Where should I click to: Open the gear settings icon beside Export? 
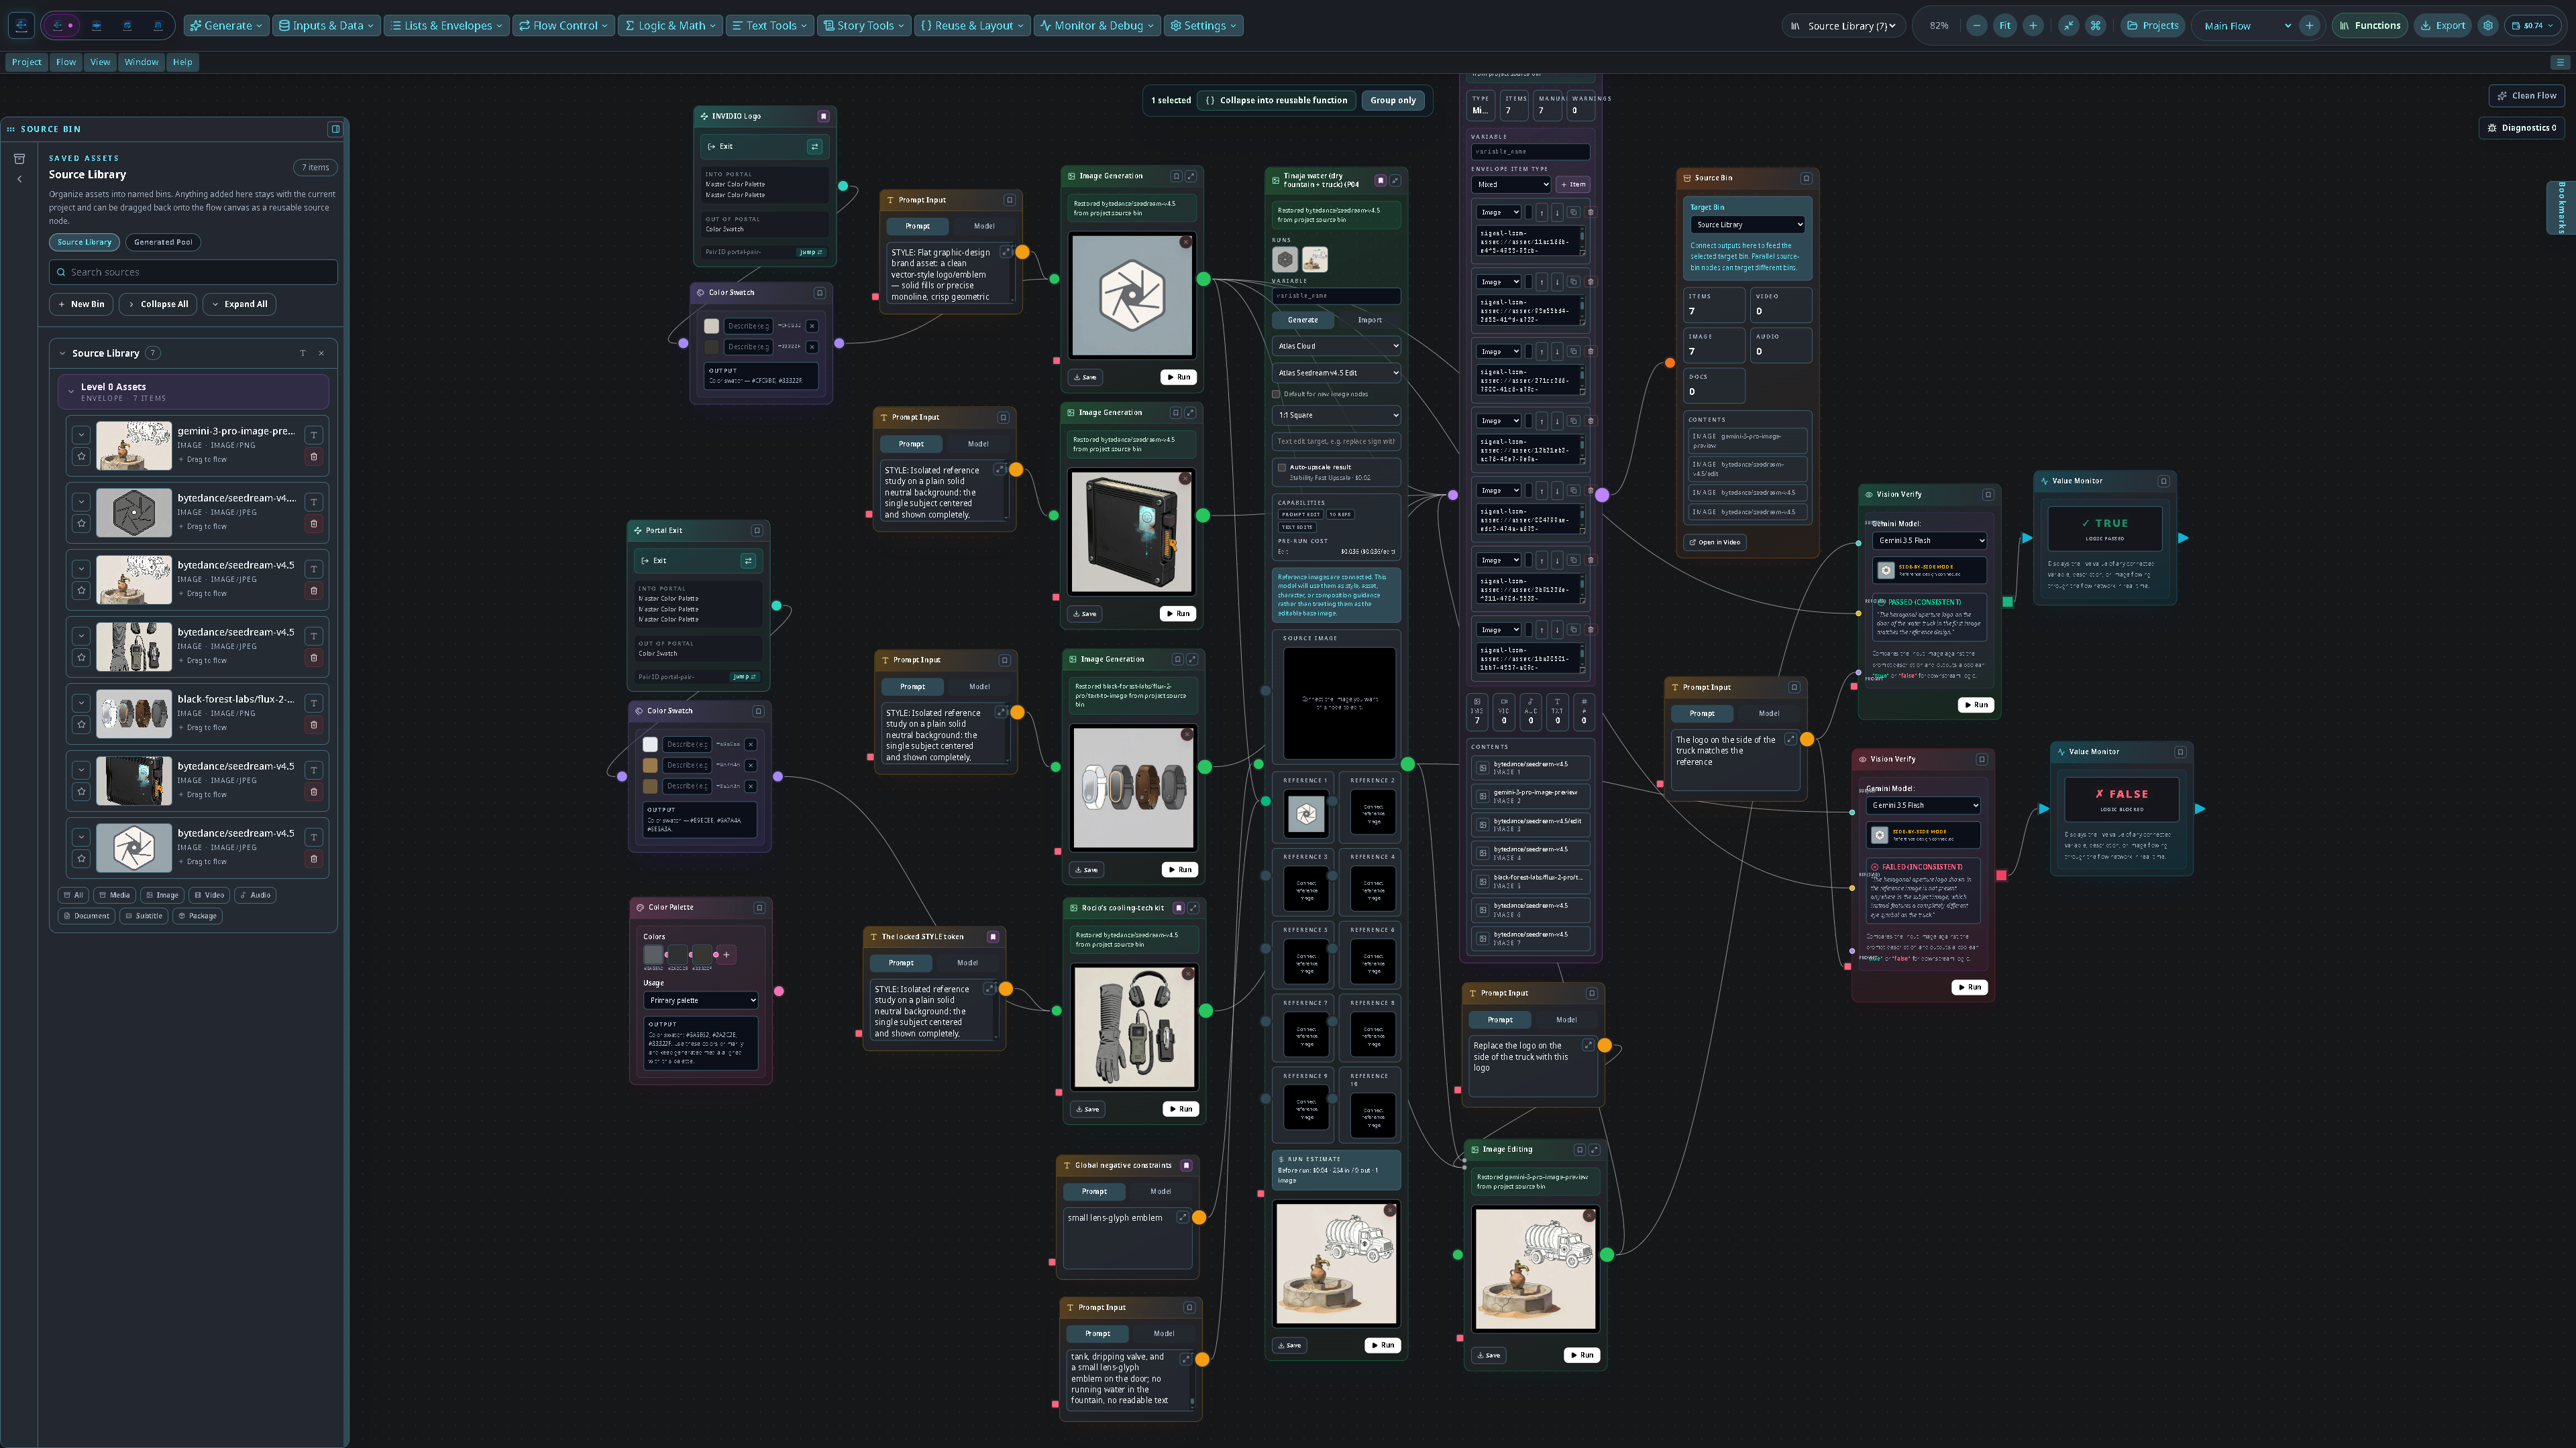point(2488,26)
